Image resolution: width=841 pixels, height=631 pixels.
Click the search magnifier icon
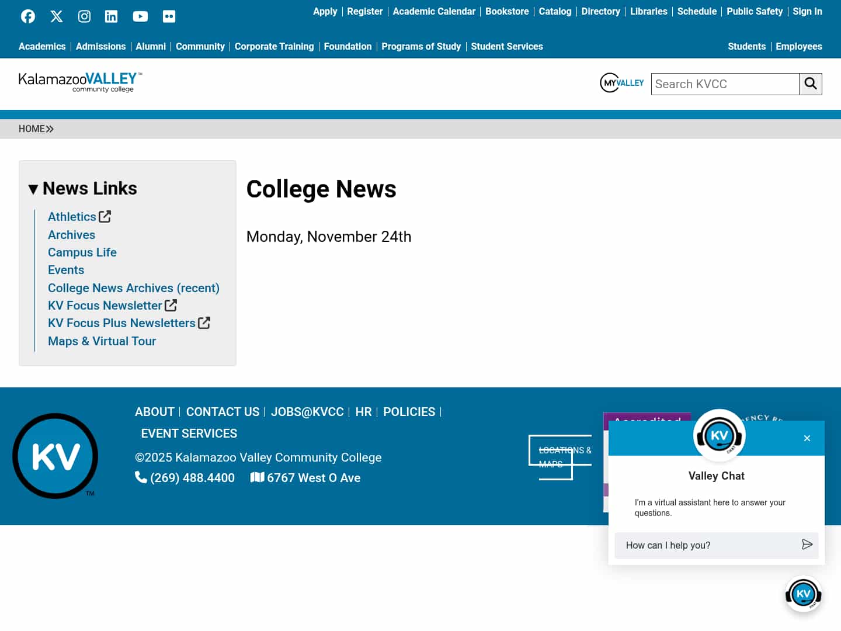(811, 84)
